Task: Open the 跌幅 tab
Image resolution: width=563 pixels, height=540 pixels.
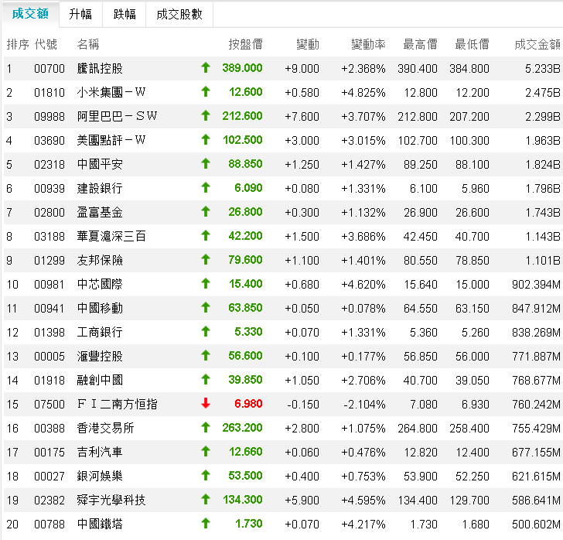Action: 125,15
